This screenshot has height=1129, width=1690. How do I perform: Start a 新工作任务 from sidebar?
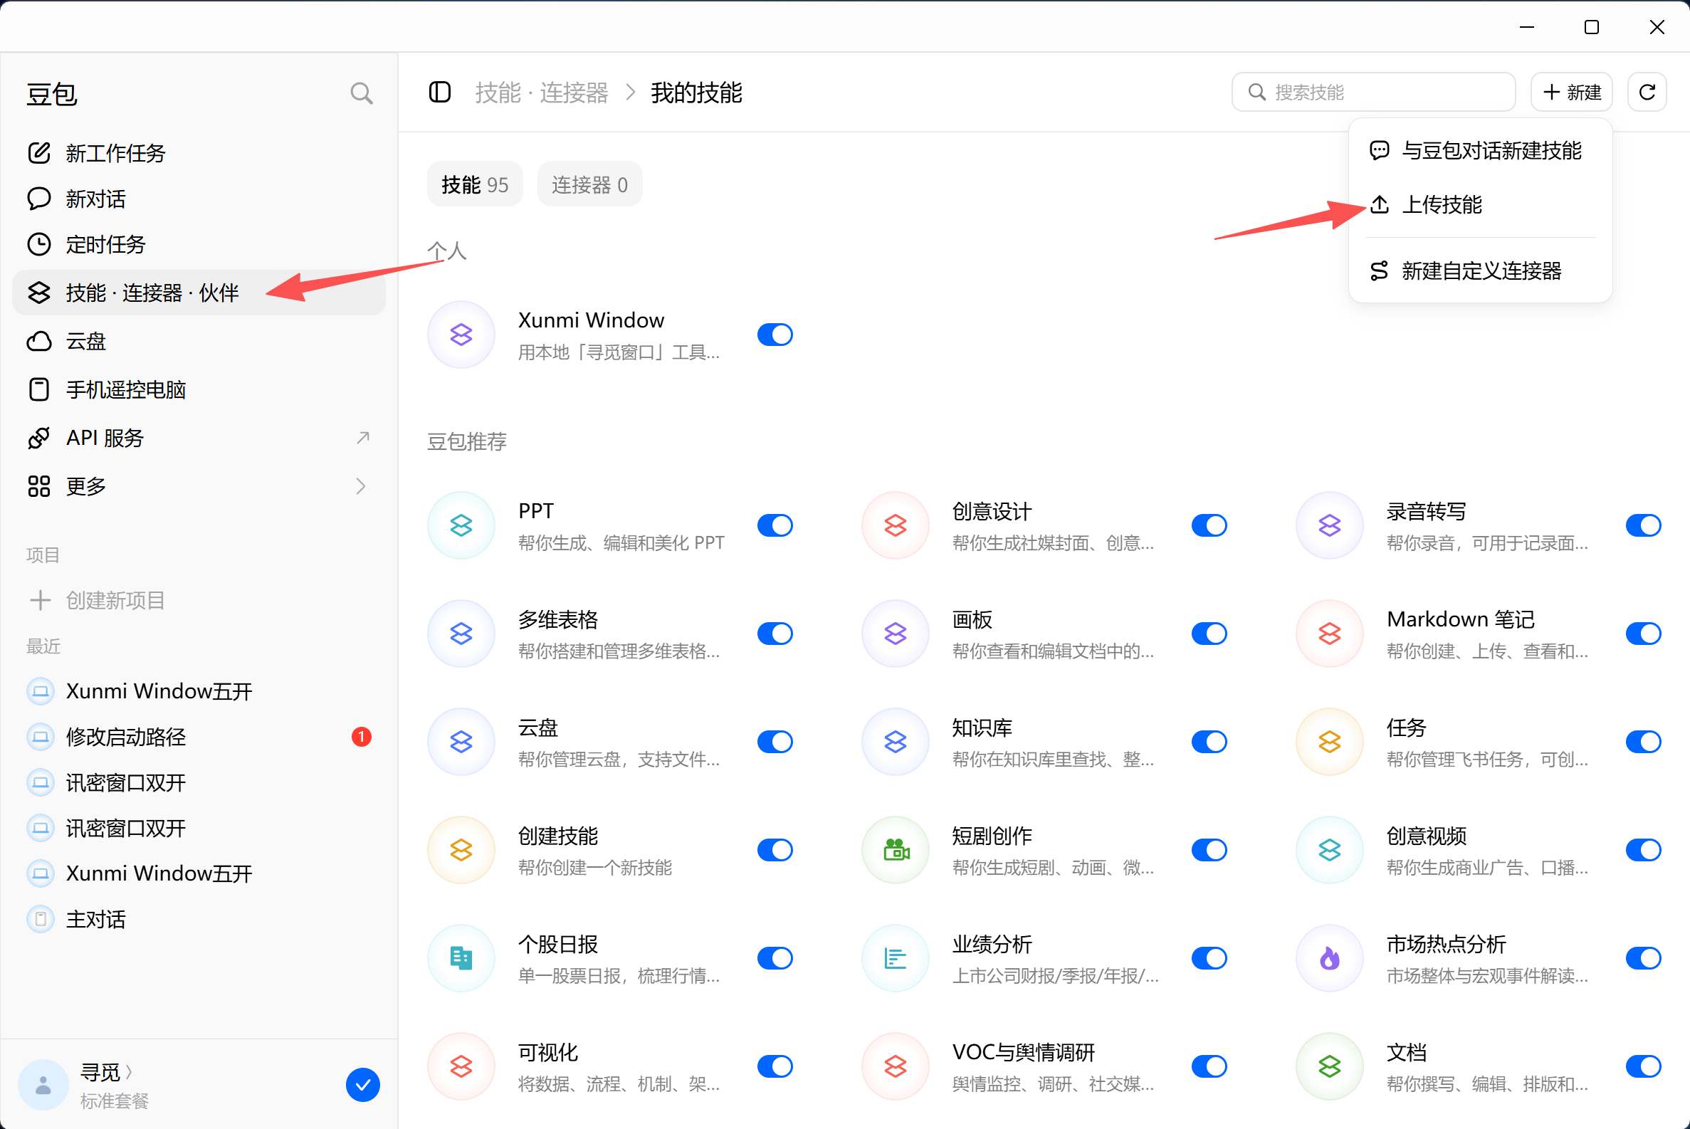tap(199, 152)
